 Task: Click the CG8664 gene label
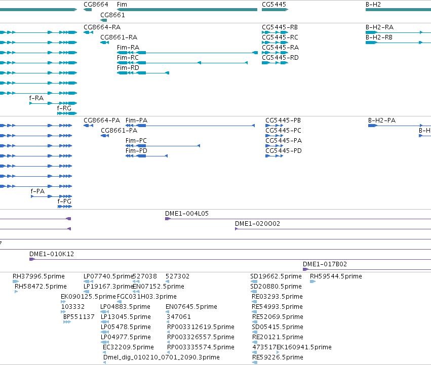96,5
